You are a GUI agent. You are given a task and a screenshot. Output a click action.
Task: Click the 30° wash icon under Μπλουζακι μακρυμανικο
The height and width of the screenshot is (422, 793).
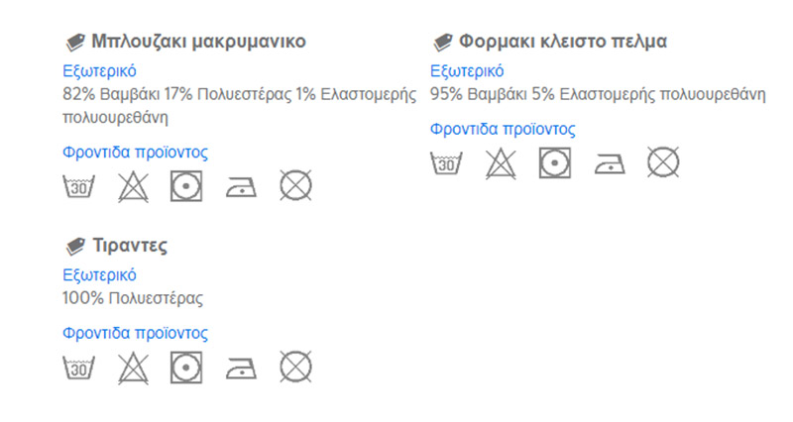pos(79,186)
